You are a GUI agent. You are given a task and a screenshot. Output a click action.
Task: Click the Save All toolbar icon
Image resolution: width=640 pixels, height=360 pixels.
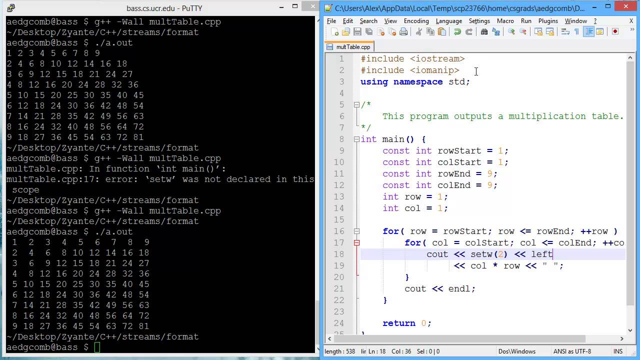click(x=369, y=31)
